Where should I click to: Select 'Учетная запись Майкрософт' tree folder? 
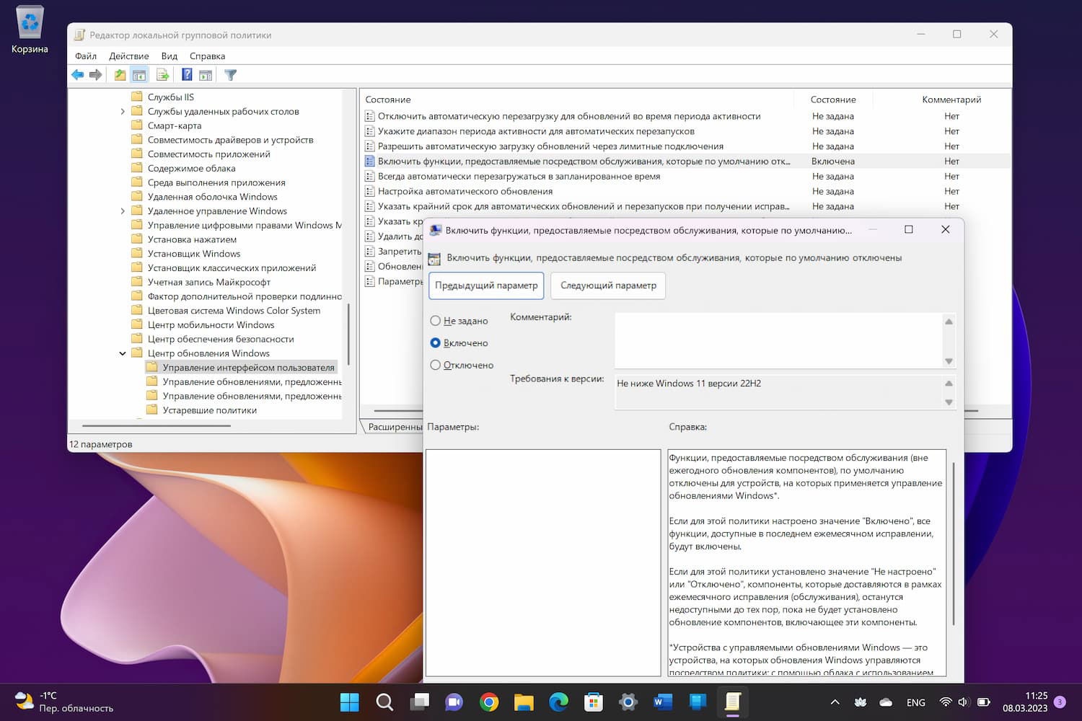(x=208, y=283)
